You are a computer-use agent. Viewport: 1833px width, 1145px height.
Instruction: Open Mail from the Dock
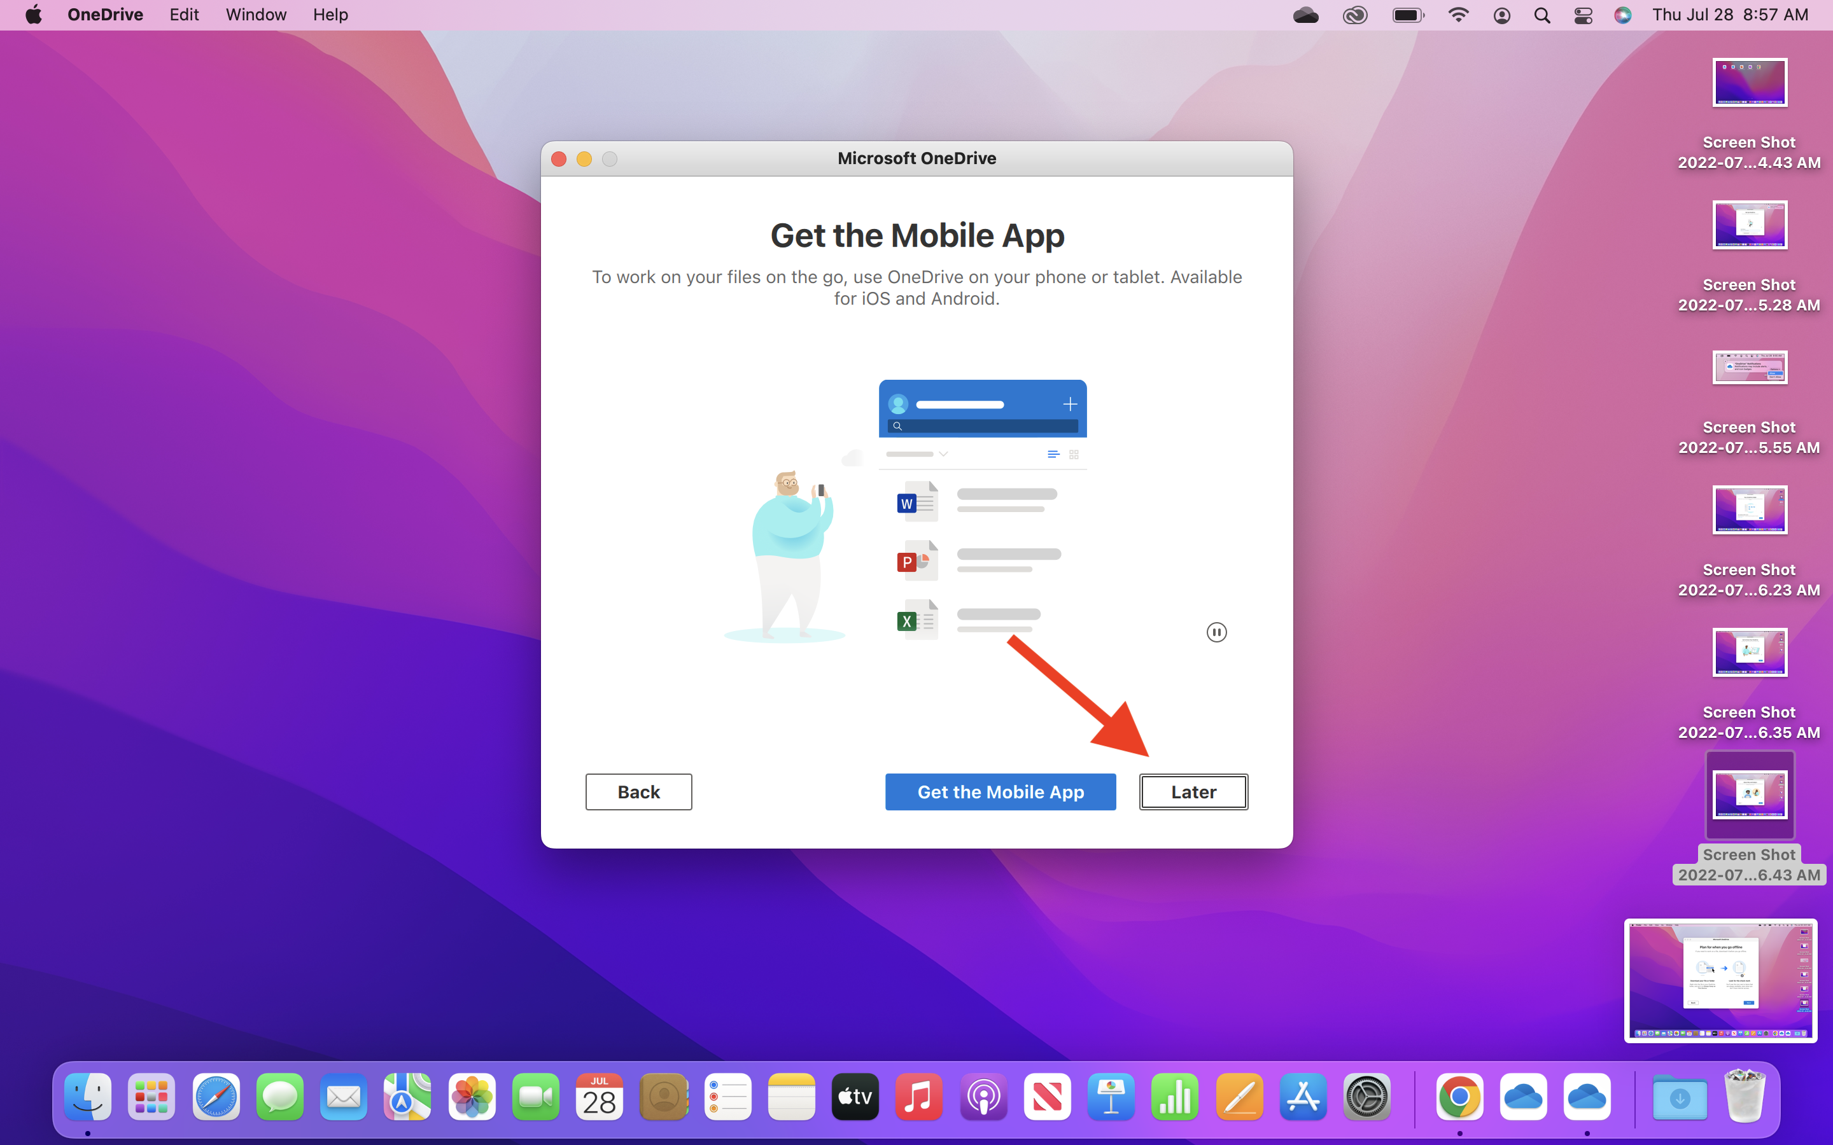(344, 1097)
